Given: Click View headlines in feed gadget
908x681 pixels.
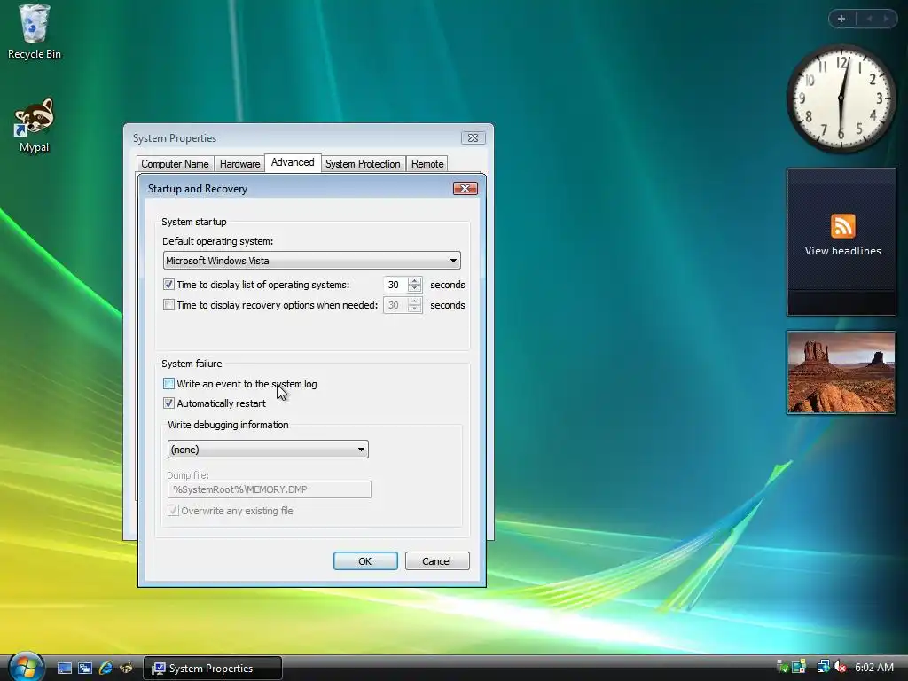Looking at the screenshot, I should 842,251.
